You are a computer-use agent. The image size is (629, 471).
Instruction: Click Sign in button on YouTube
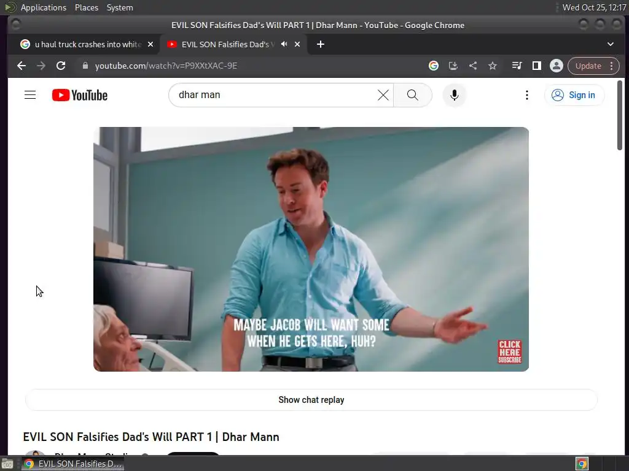coord(574,95)
